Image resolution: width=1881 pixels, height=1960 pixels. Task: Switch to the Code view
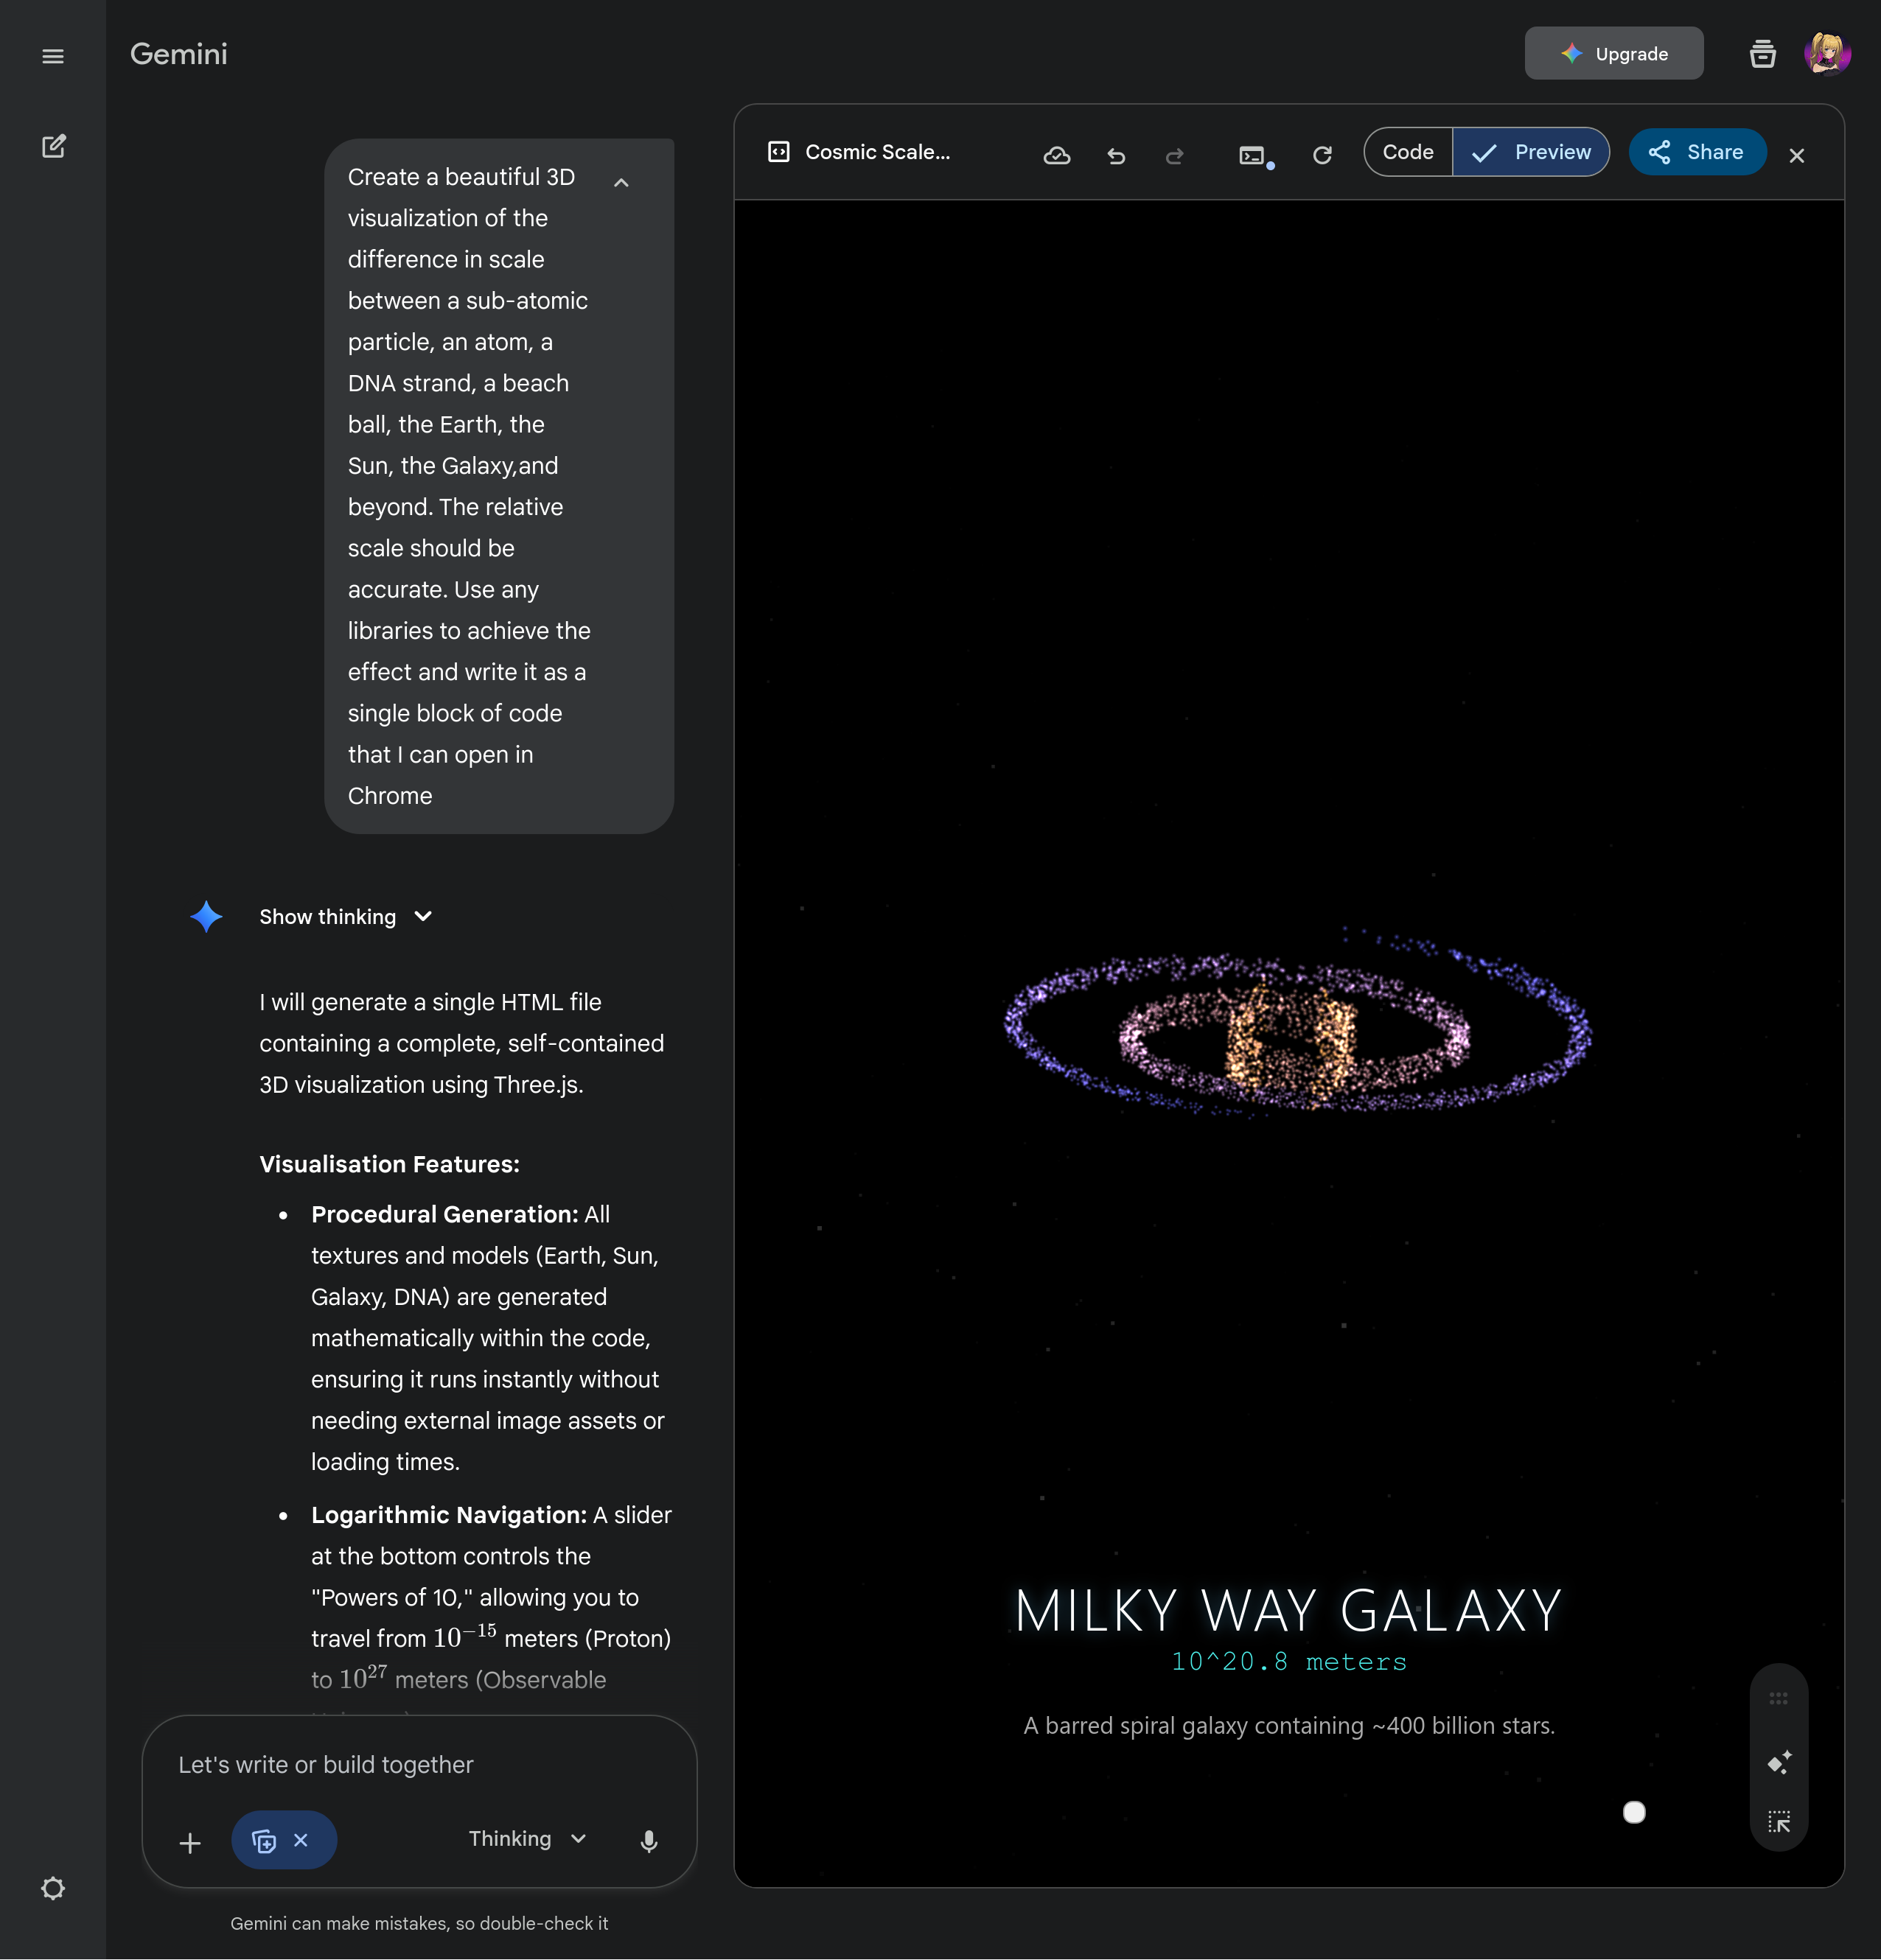(x=1408, y=152)
